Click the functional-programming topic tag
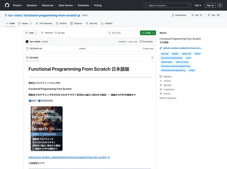Screen dimensions: 227x169 172,58
